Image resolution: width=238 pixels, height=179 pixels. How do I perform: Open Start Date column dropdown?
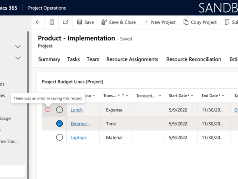[192, 95]
